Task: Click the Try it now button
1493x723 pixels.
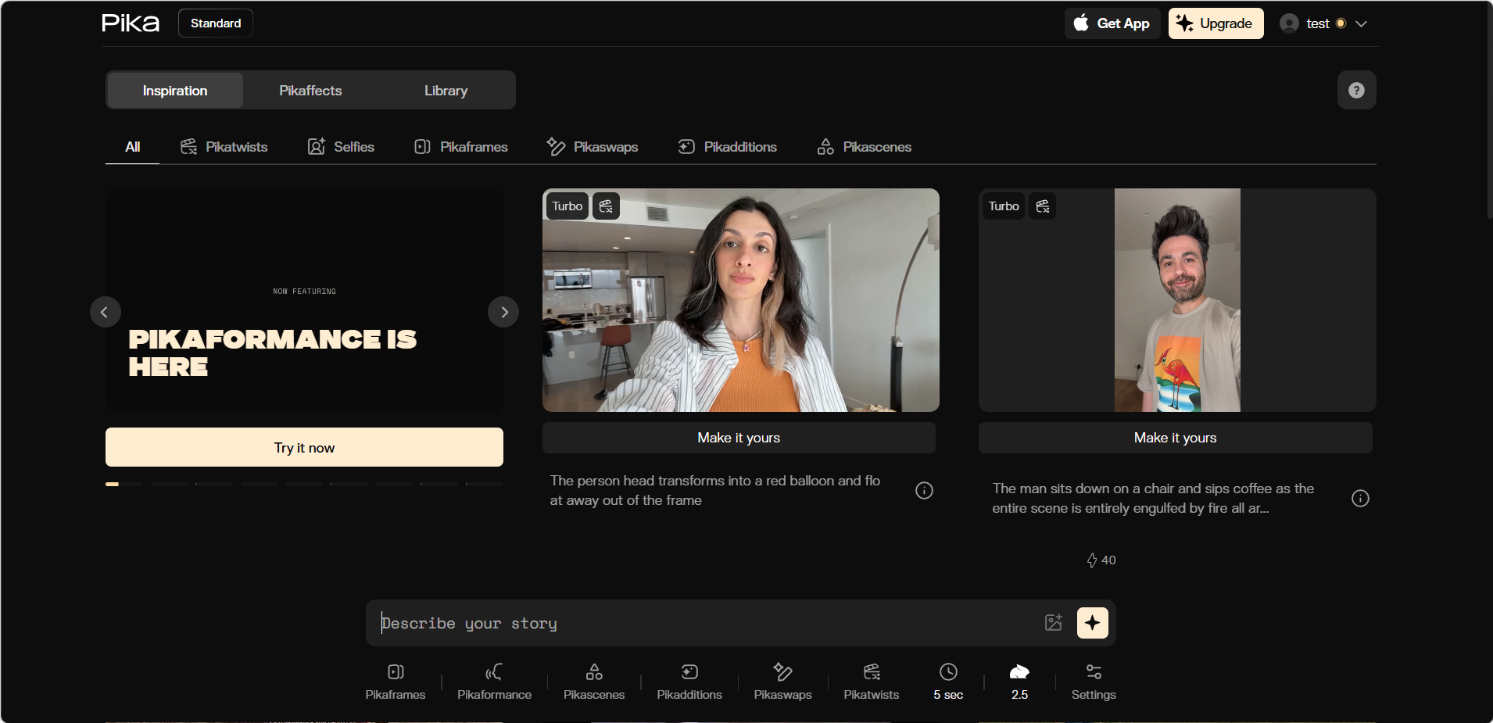Action: (304, 448)
